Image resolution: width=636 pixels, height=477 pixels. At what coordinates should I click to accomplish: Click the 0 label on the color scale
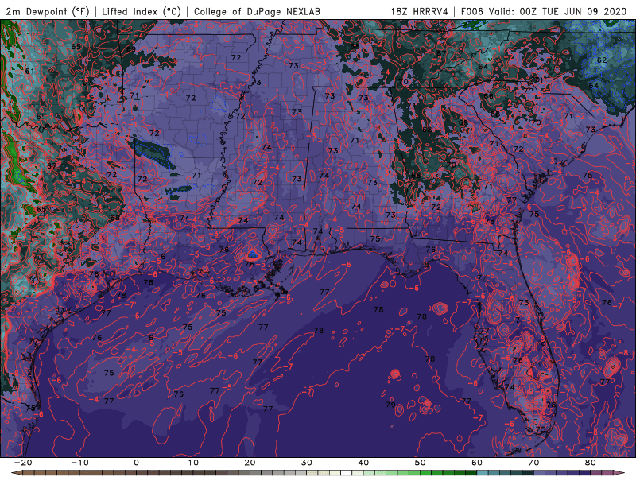136,463
